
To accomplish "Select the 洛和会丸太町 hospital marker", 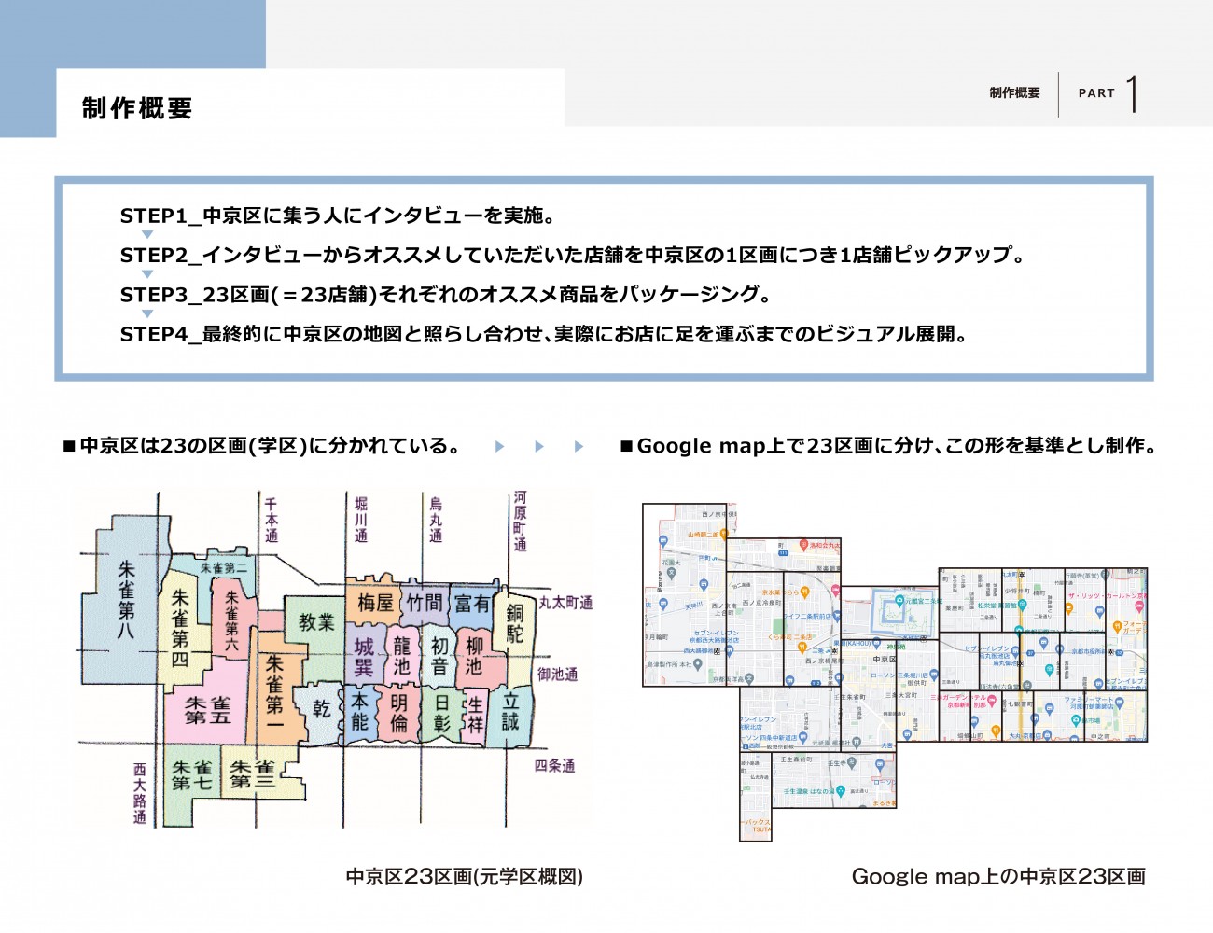I will point(802,544).
